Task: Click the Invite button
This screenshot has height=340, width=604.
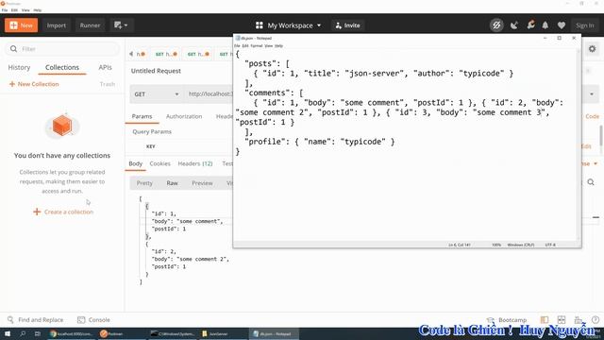Action: [347, 25]
